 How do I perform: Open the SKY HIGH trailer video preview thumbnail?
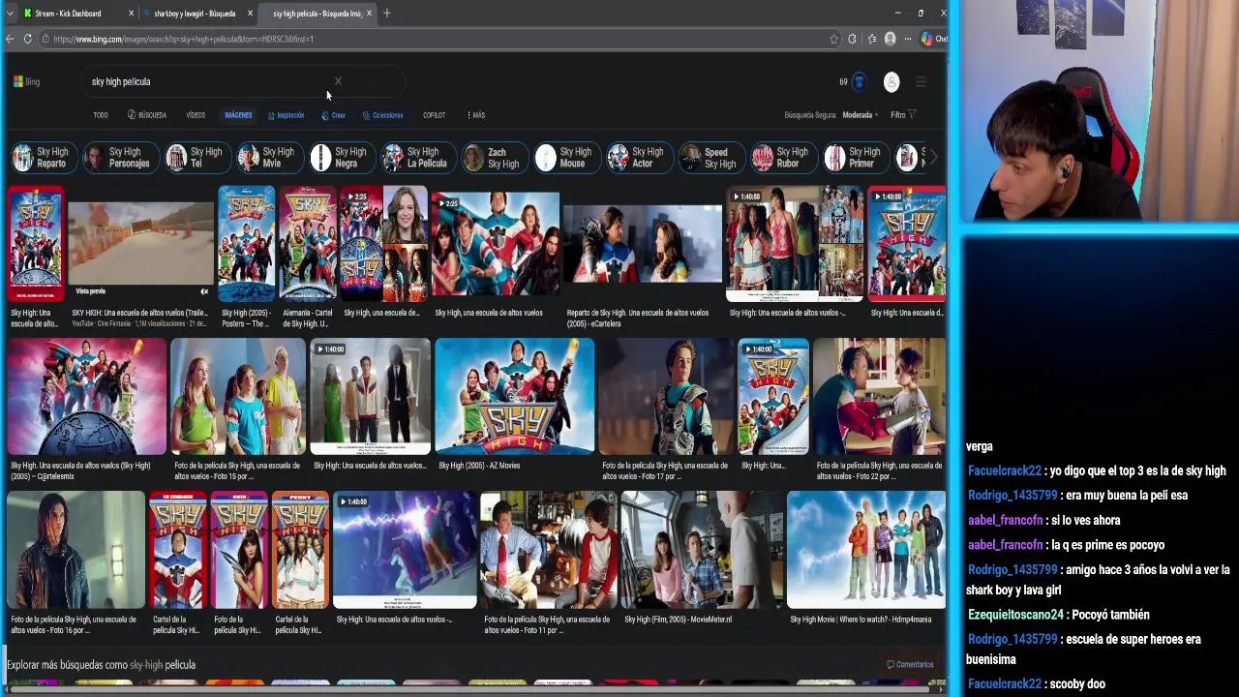point(141,244)
